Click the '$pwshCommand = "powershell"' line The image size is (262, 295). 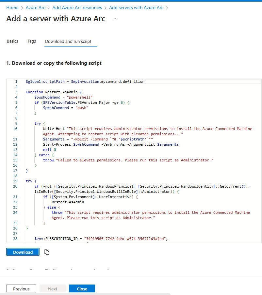(63, 97)
